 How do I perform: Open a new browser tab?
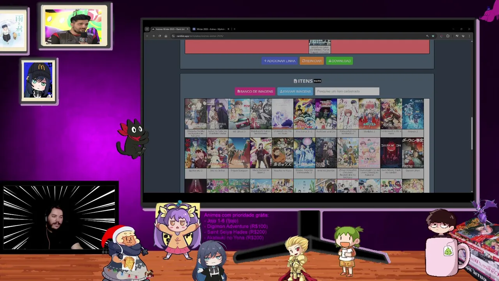(234, 29)
